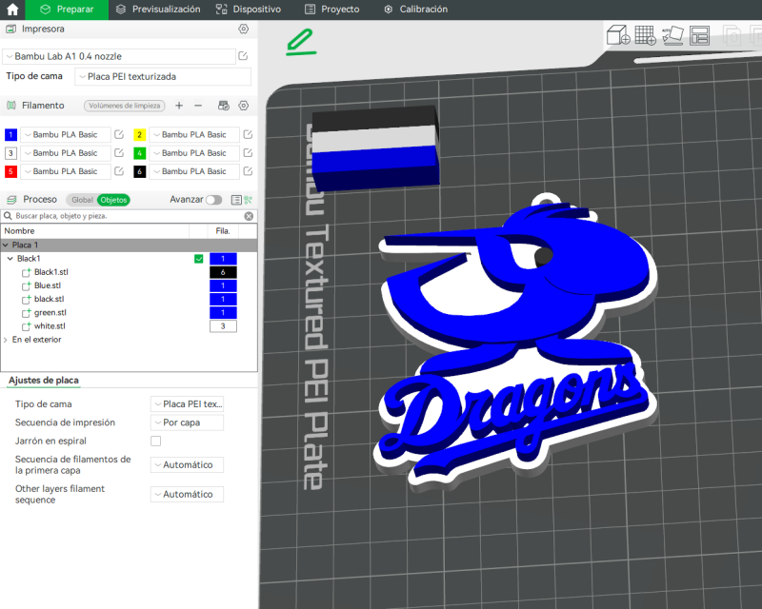Open filament settings gear icon
The image size is (762, 609).
tap(244, 106)
